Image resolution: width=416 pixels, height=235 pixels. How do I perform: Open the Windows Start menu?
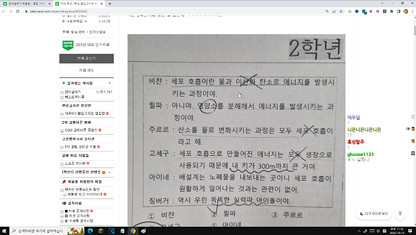(x=4, y=231)
